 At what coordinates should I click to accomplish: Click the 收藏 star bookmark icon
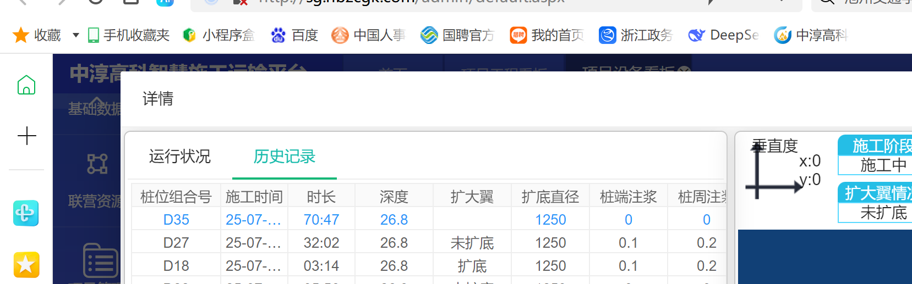click(21, 35)
